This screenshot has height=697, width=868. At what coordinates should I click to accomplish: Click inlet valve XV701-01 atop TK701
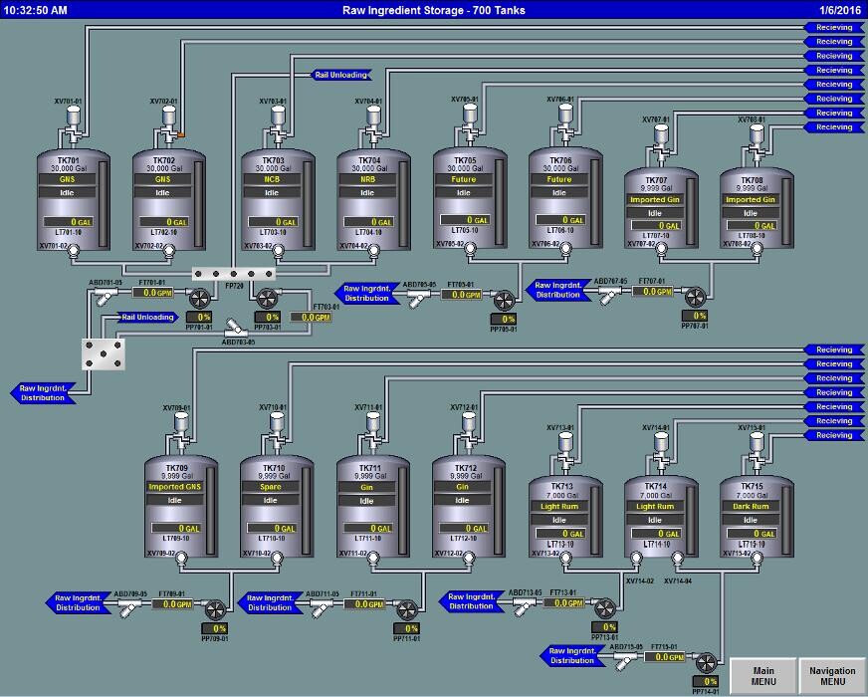click(72, 121)
